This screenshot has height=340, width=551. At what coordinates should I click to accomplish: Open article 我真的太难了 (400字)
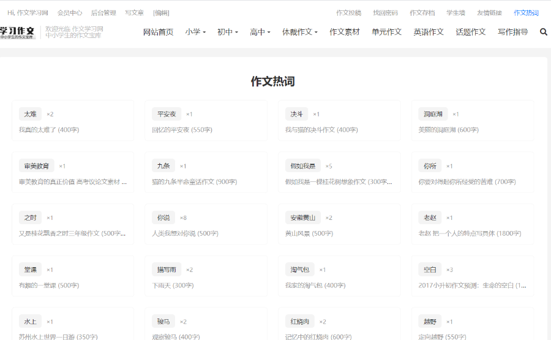click(x=49, y=130)
